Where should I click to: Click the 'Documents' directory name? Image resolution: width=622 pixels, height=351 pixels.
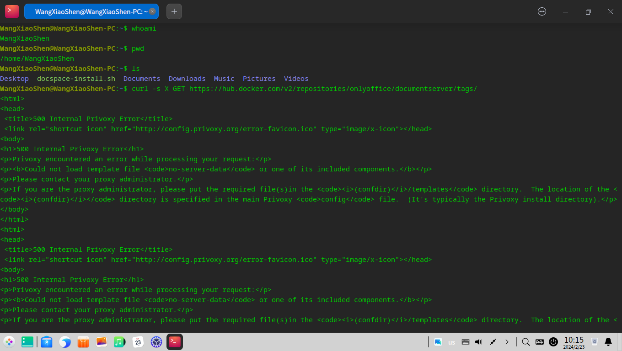(x=142, y=79)
